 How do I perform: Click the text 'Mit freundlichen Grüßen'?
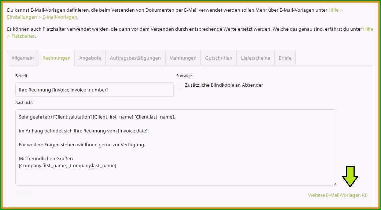coord(46,158)
